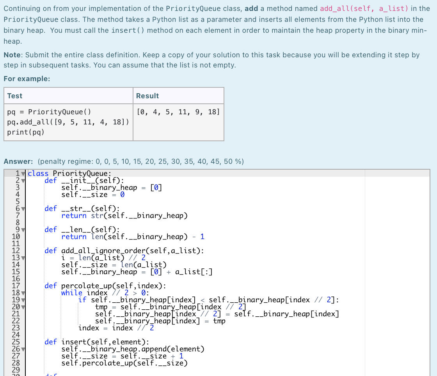Viewport: 437px width, 376px height.
Task: Collapse the while loop fold arrow on line 18
Action: 23,293
